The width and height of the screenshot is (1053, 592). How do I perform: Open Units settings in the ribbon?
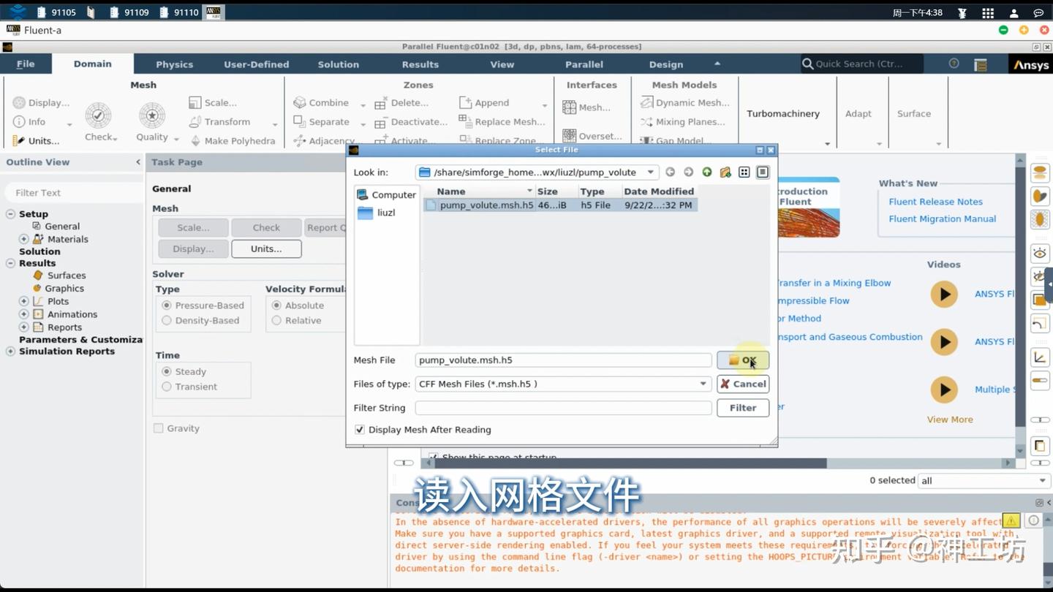[36, 141]
